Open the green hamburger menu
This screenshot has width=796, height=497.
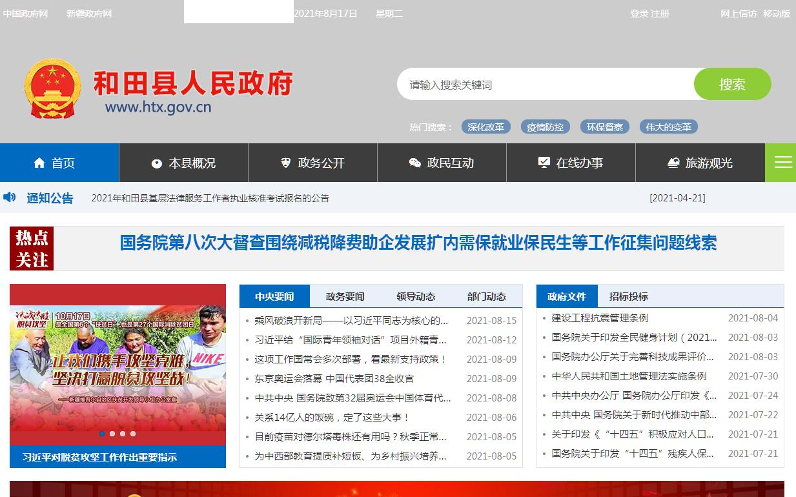pyautogui.click(x=782, y=163)
